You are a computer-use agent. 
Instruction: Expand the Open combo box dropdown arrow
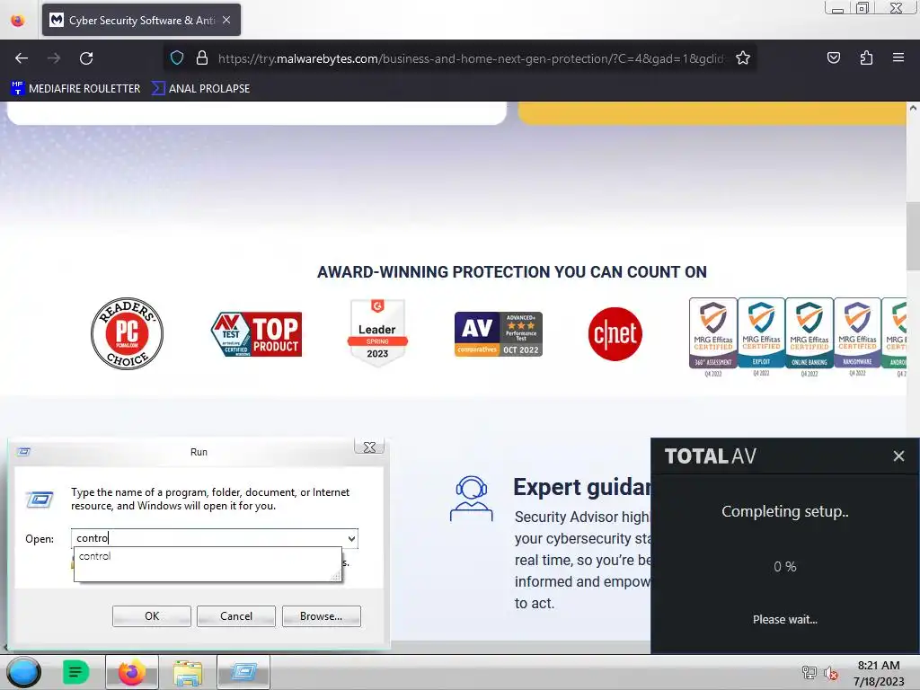click(351, 538)
